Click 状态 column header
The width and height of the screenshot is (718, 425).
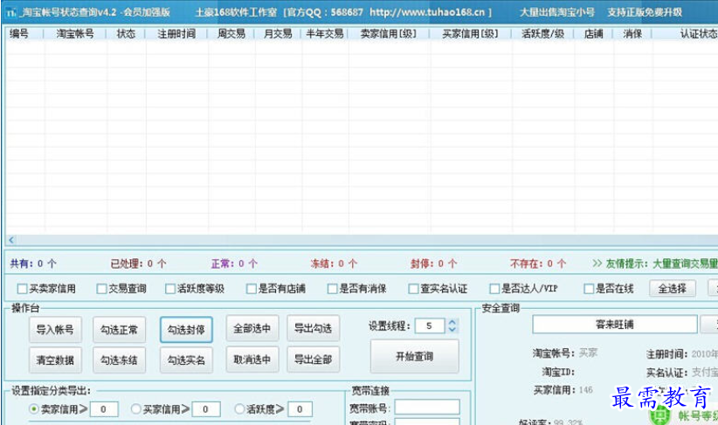click(x=126, y=33)
